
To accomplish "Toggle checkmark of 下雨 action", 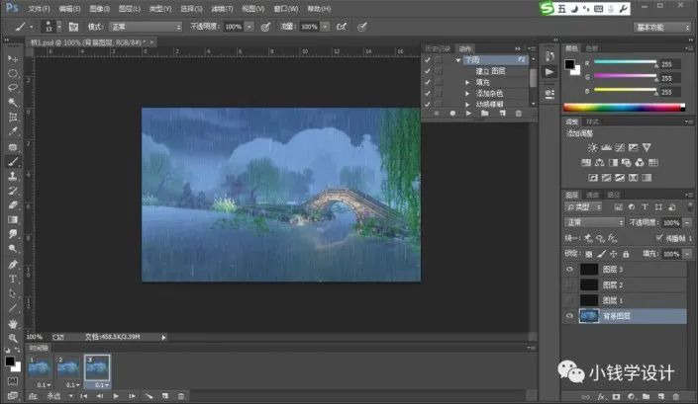I will point(428,59).
